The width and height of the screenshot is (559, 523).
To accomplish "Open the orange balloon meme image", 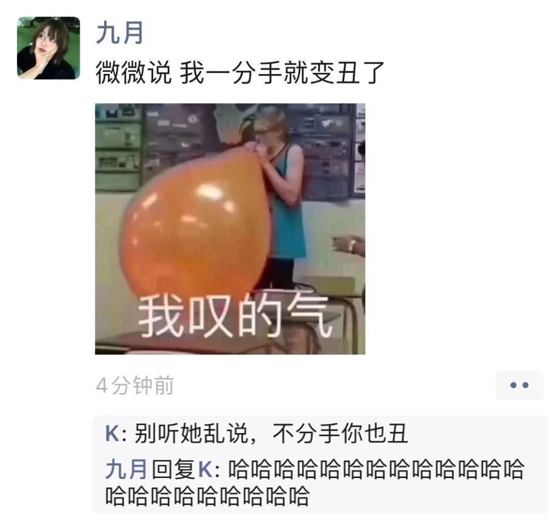I will tap(230, 229).
